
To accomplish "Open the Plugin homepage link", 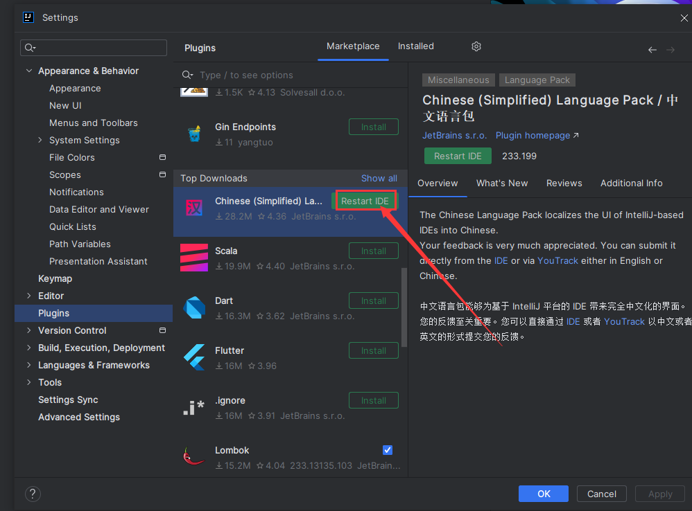I will pyautogui.click(x=537, y=135).
